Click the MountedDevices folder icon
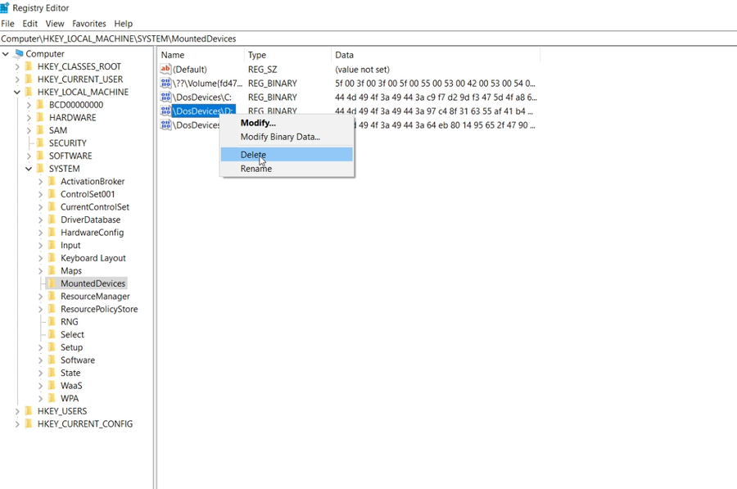Viewport: 737px width, 489px height. [52, 283]
